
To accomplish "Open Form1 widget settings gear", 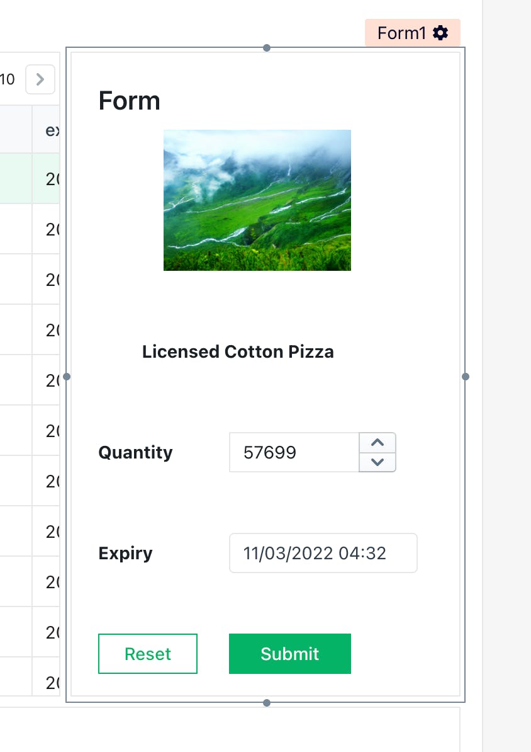I will (441, 33).
